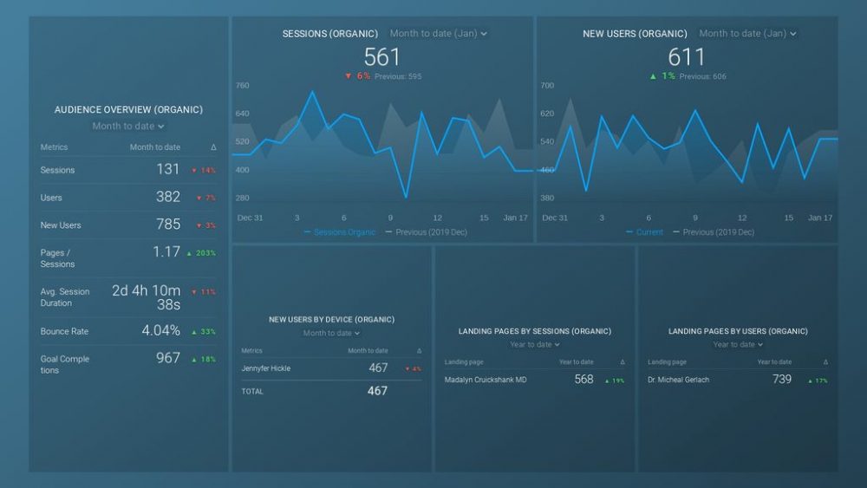Viewport: 867px width, 488px height.
Task: Click the red down arrow next to Sessions 14%
Action: (x=194, y=171)
